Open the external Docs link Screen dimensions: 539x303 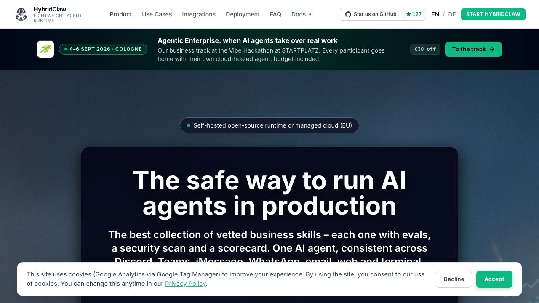click(x=302, y=14)
